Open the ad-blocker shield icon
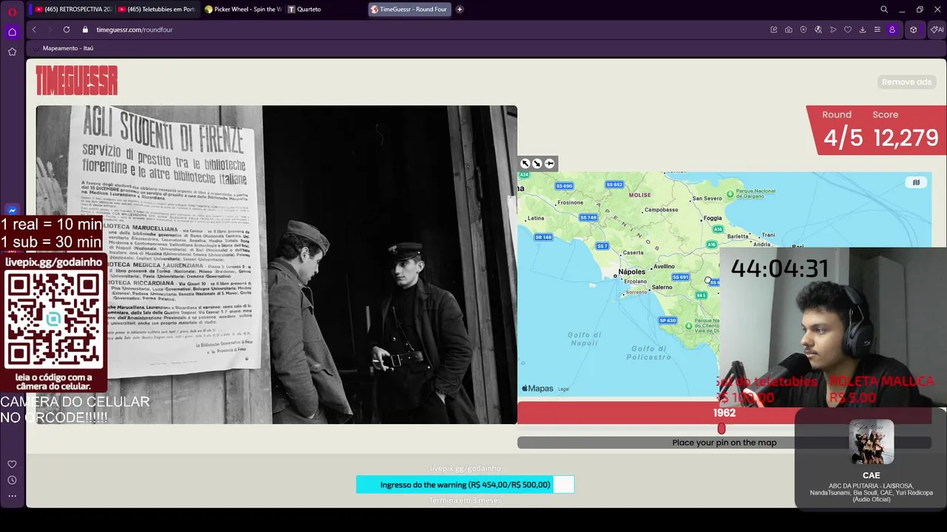Image resolution: width=947 pixels, height=532 pixels. click(803, 30)
